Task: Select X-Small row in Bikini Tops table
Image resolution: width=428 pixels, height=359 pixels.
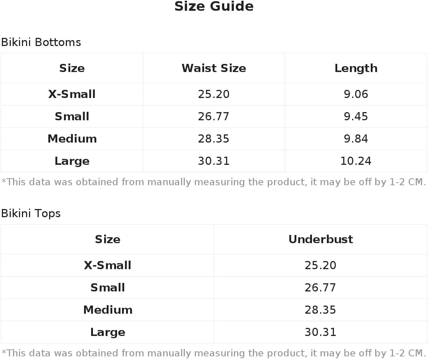Action: pos(214,265)
